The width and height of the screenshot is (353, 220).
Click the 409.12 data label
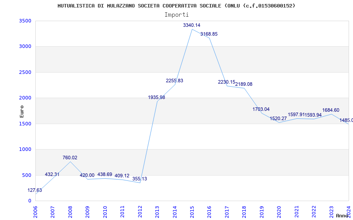[x=122, y=176]
